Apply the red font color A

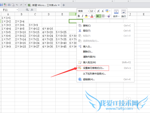pyautogui.click(x=92, y=16)
